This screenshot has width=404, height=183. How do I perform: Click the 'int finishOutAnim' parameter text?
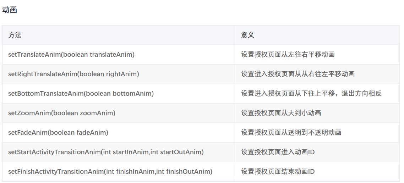[184, 172]
